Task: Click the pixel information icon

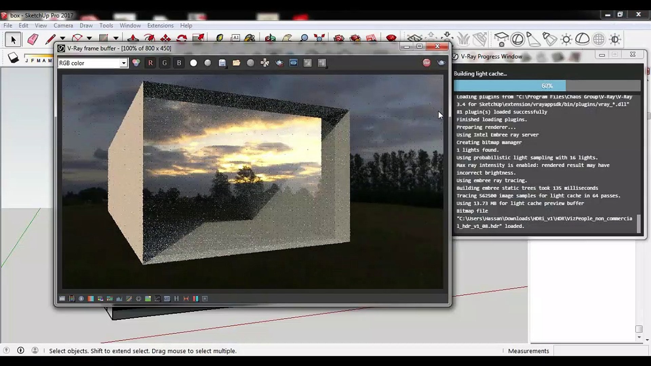Action: [x=81, y=299]
